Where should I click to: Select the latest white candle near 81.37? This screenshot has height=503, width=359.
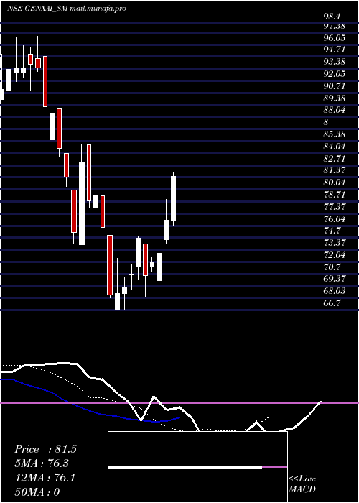174,198
